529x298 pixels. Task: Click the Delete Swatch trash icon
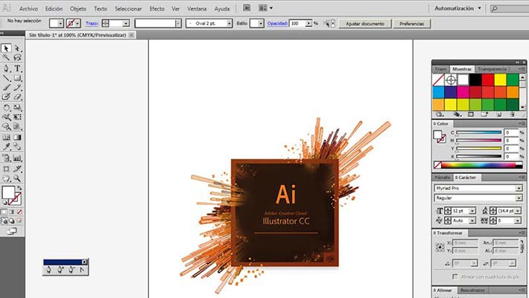pyautogui.click(x=512, y=115)
